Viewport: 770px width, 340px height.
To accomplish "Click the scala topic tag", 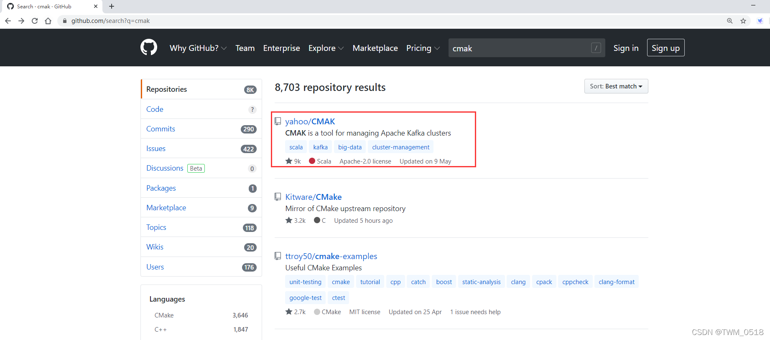I will pyautogui.click(x=296, y=147).
